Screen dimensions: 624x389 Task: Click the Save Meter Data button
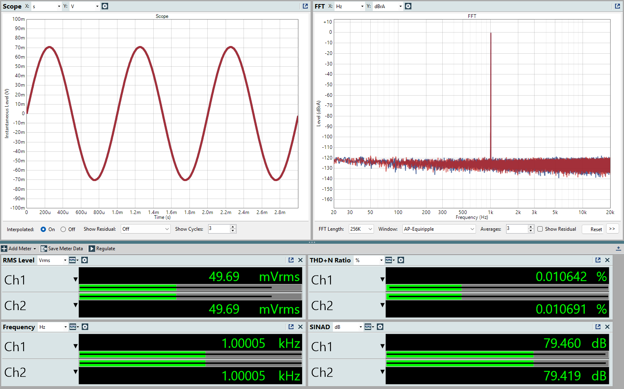pos(62,249)
